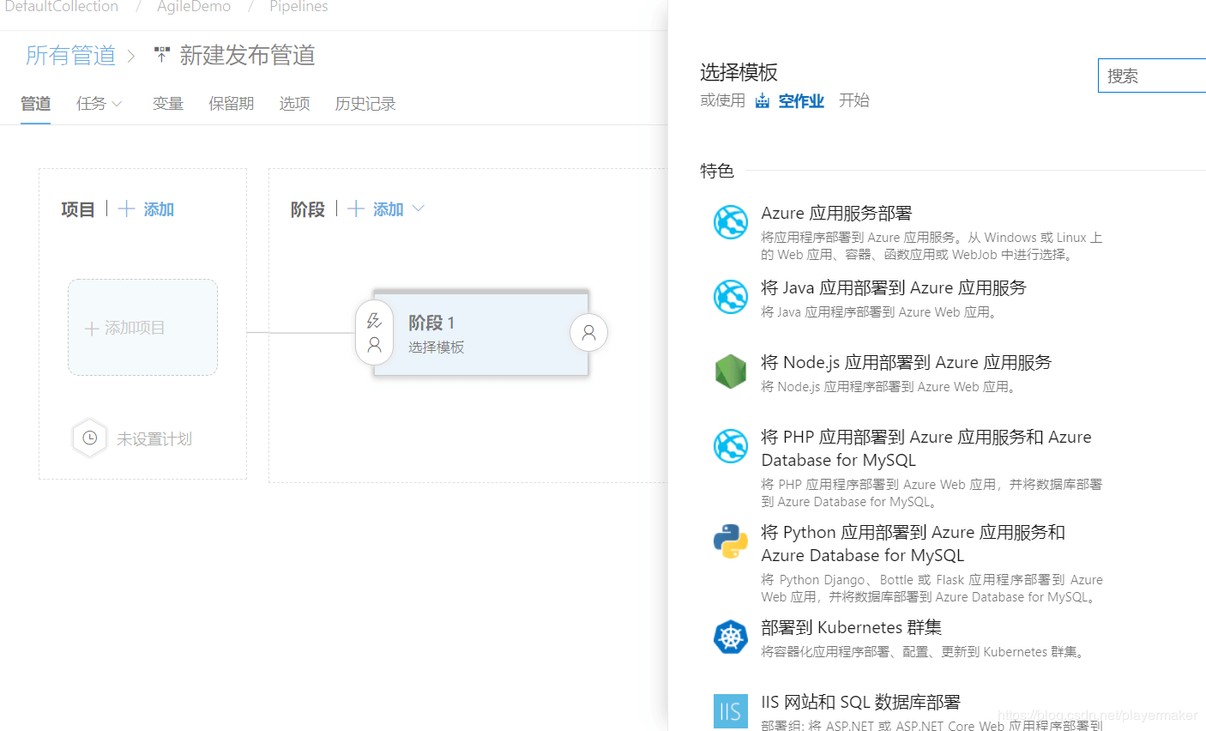Click the Node.js hexagon icon
1206x731 pixels.
tap(731, 372)
